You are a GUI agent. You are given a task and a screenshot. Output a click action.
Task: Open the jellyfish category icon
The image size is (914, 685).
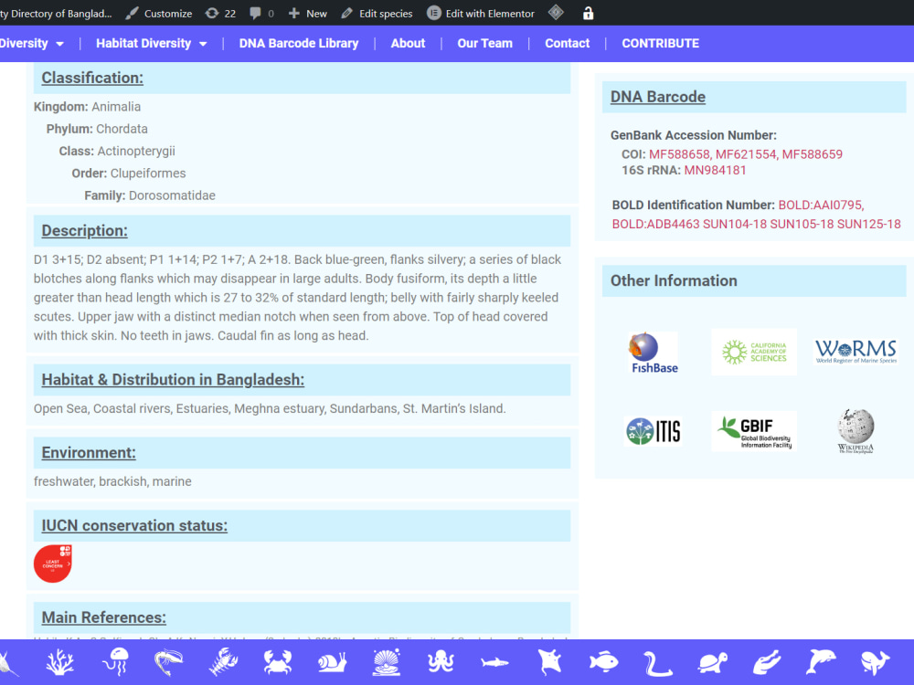pos(115,661)
